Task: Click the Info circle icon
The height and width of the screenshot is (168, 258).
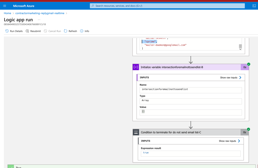Action: point(82,31)
